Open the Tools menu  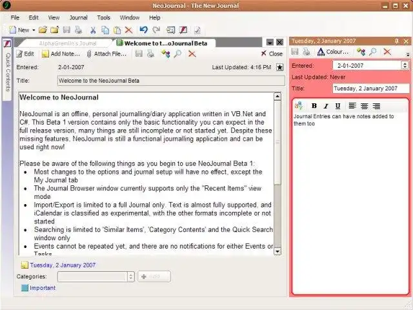pyautogui.click(x=103, y=17)
